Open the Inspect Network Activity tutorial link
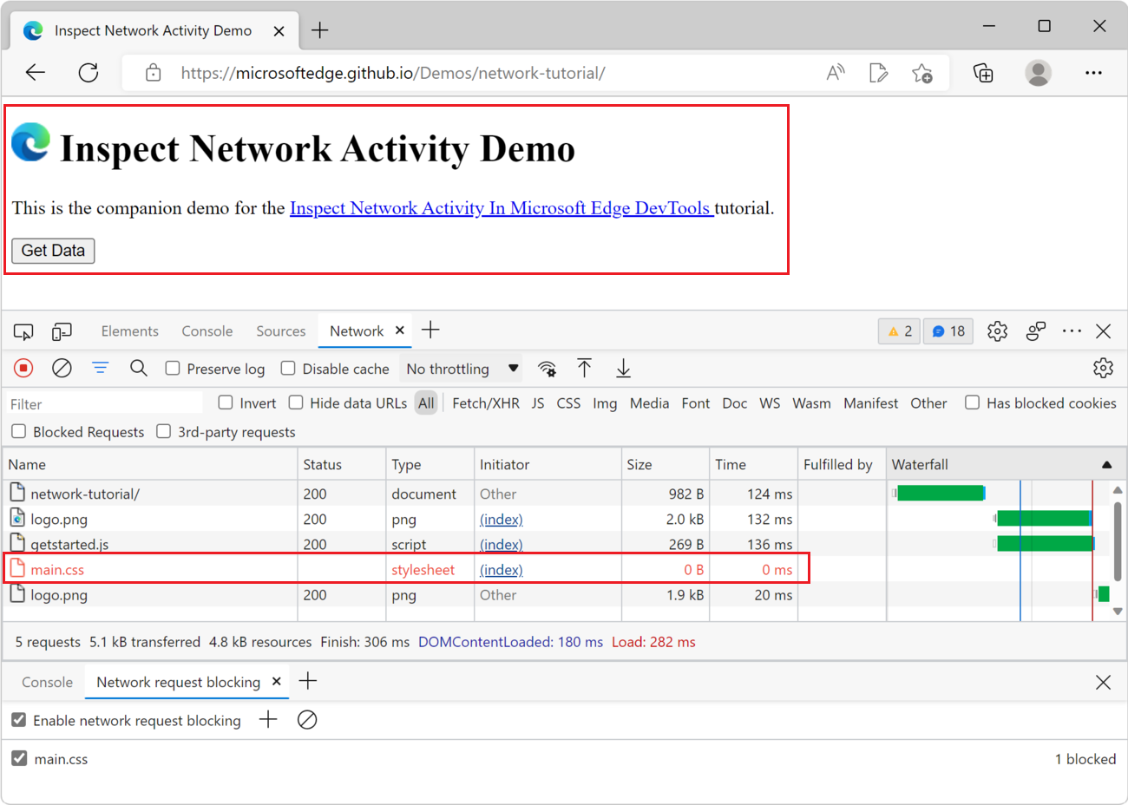Image resolution: width=1128 pixels, height=805 pixels. [x=501, y=208]
